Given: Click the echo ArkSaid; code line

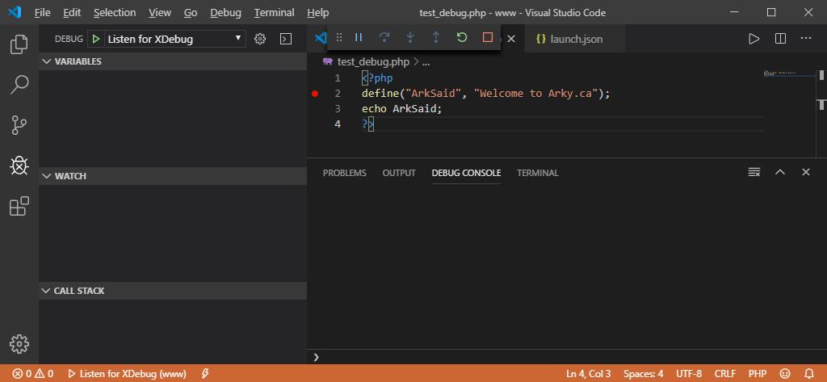Looking at the screenshot, I should 401,109.
